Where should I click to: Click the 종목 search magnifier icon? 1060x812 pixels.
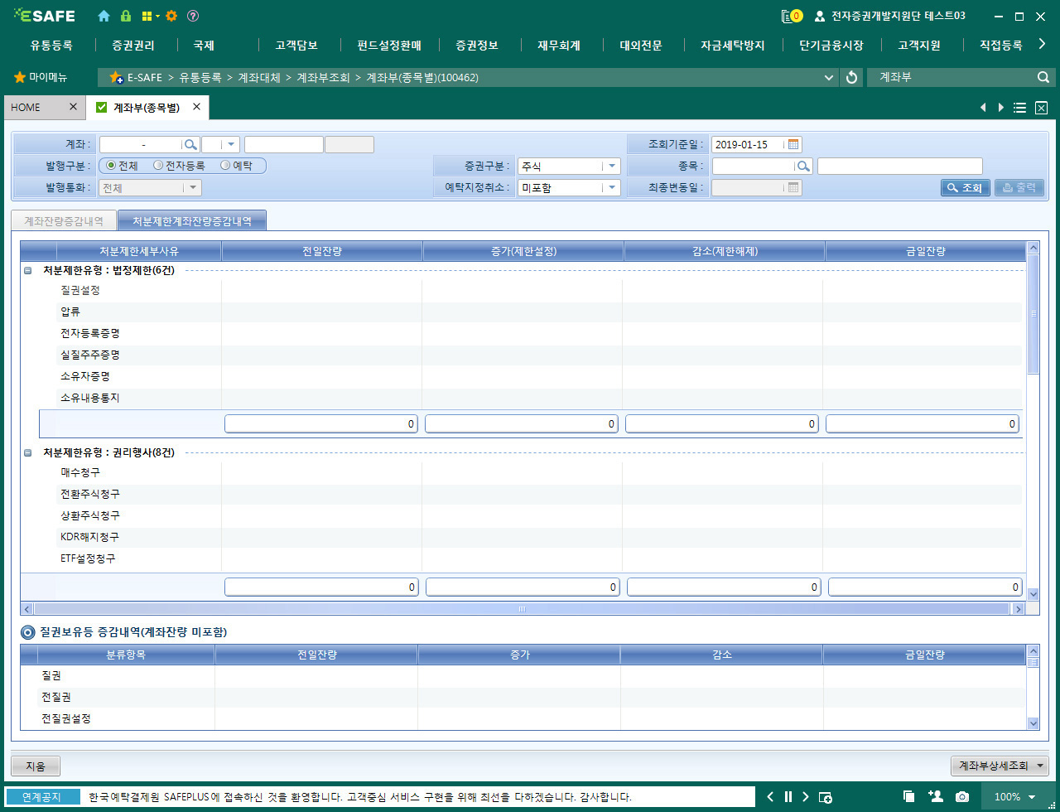[x=803, y=166]
